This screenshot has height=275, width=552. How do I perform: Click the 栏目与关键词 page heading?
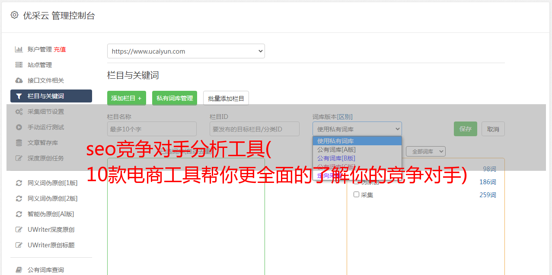[133, 75]
